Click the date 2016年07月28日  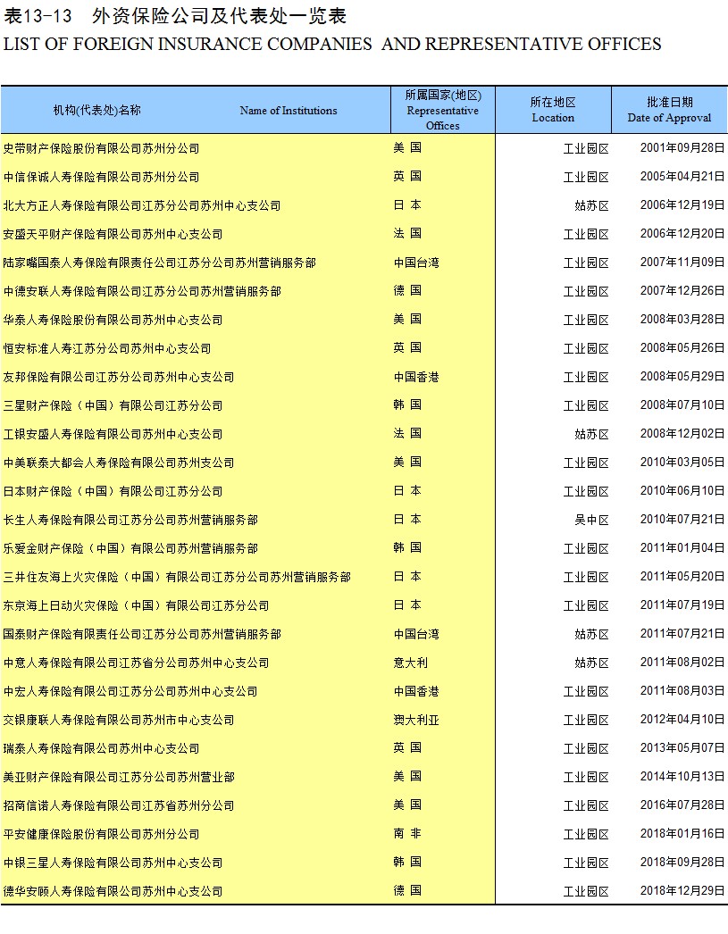coord(682,805)
